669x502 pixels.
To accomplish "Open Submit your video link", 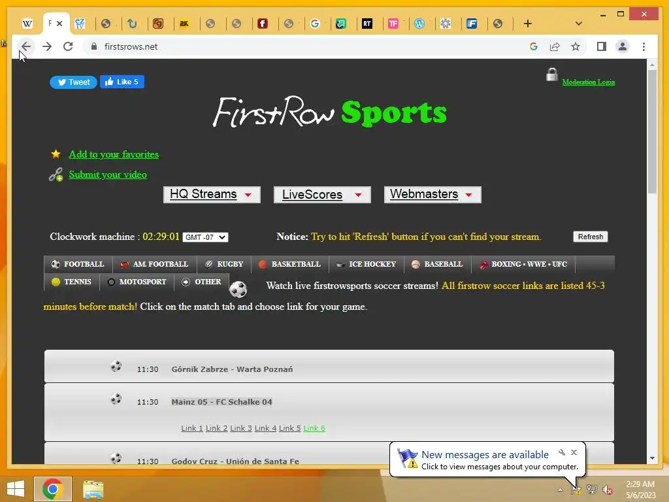I will [x=108, y=175].
